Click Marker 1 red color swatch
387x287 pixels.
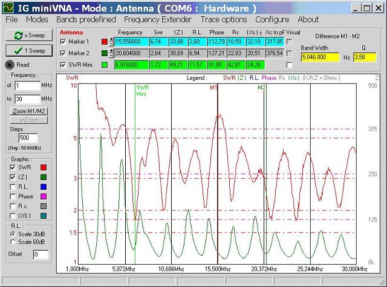[x=105, y=41]
